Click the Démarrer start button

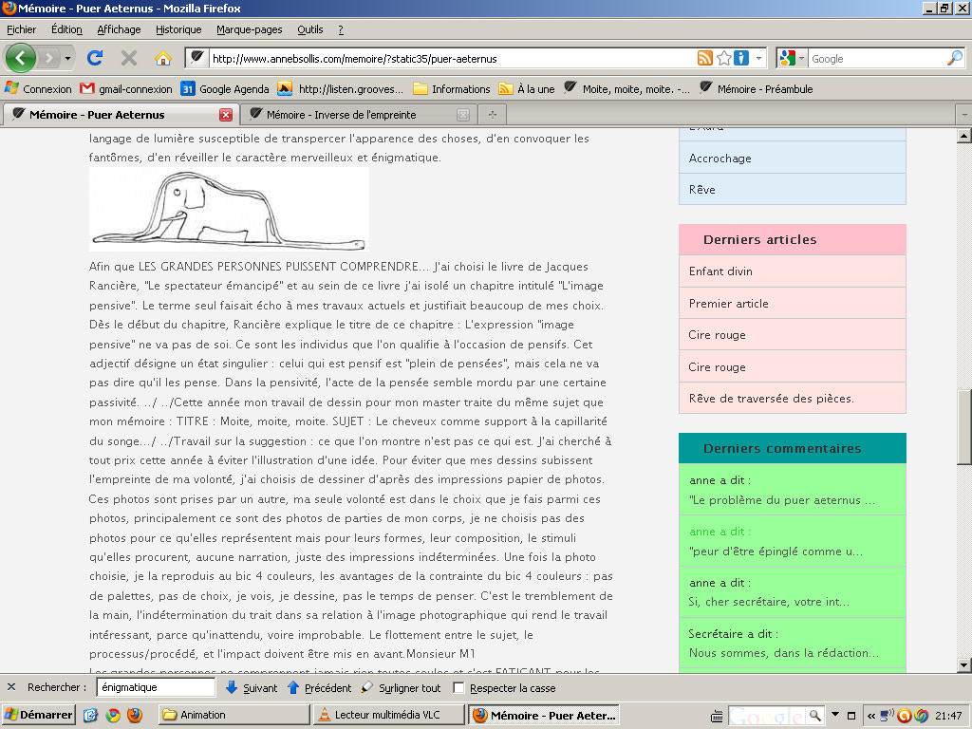click(38, 715)
